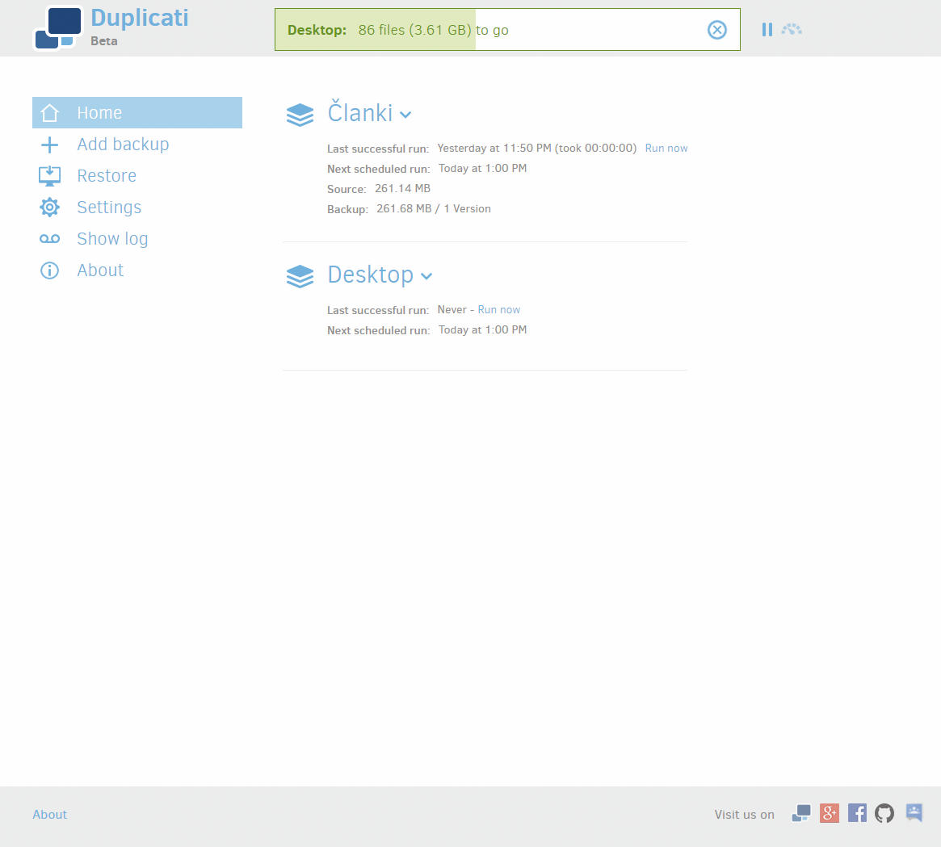Viewport: 941px width, 847px height.
Task: Click the "Beta" label under Duplicati
Action: [x=104, y=41]
